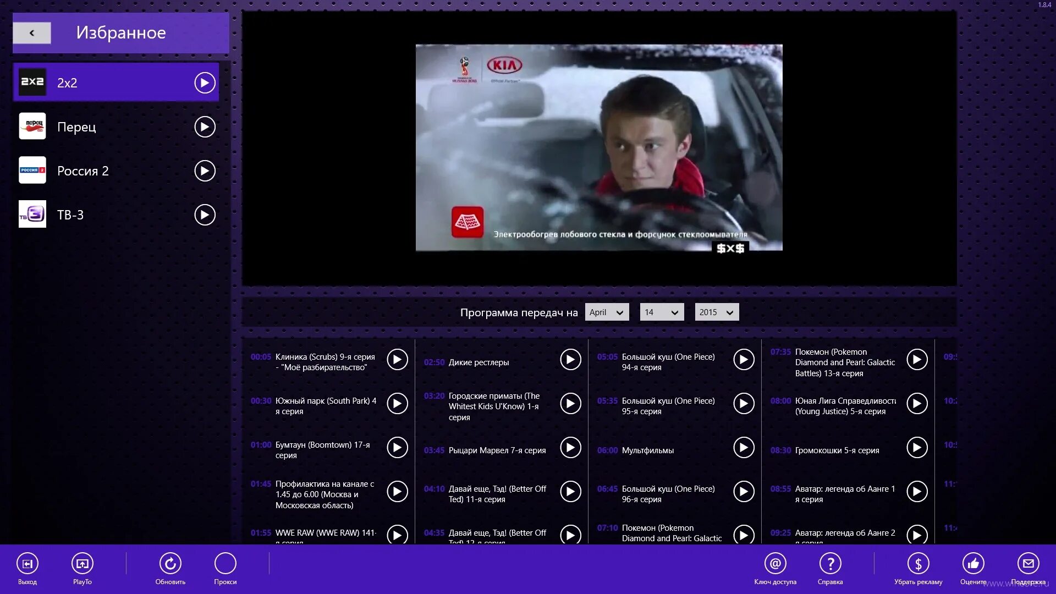Play Дикие рестлеры at 02:50

(x=570, y=360)
